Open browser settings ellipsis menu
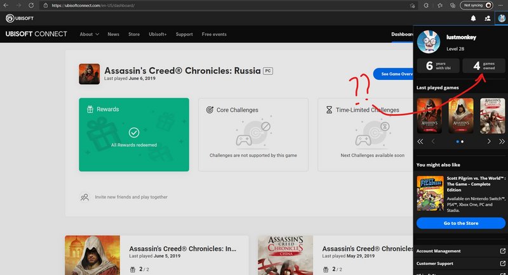Viewport: 508px width, 275px height. (x=500, y=5)
